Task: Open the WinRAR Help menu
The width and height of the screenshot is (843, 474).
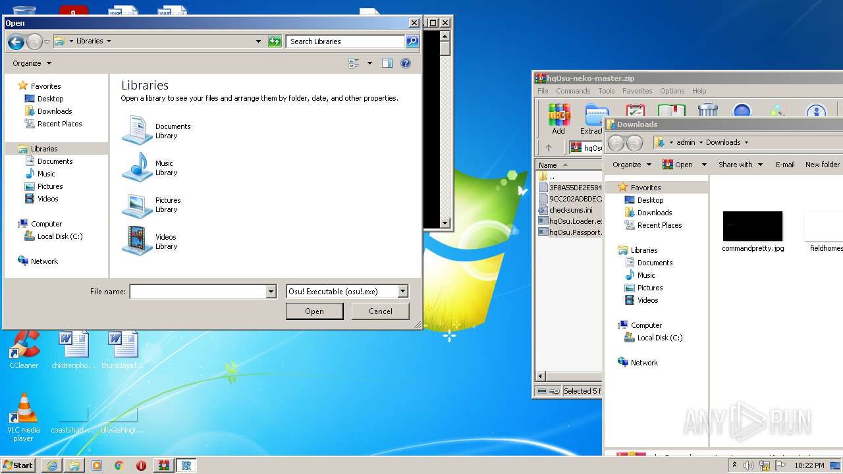Action: point(699,91)
